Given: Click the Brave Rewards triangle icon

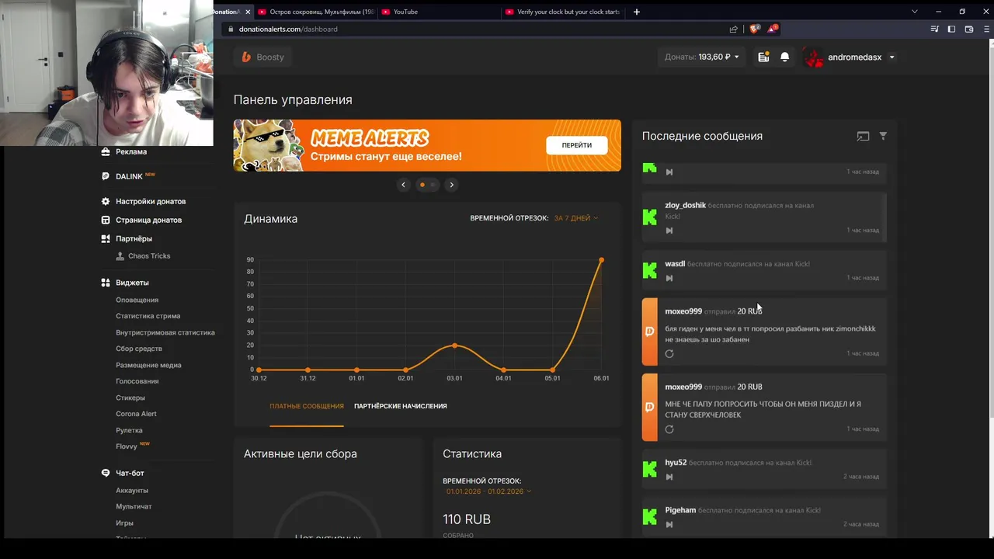Looking at the screenshot, I should tap(772, 29).
